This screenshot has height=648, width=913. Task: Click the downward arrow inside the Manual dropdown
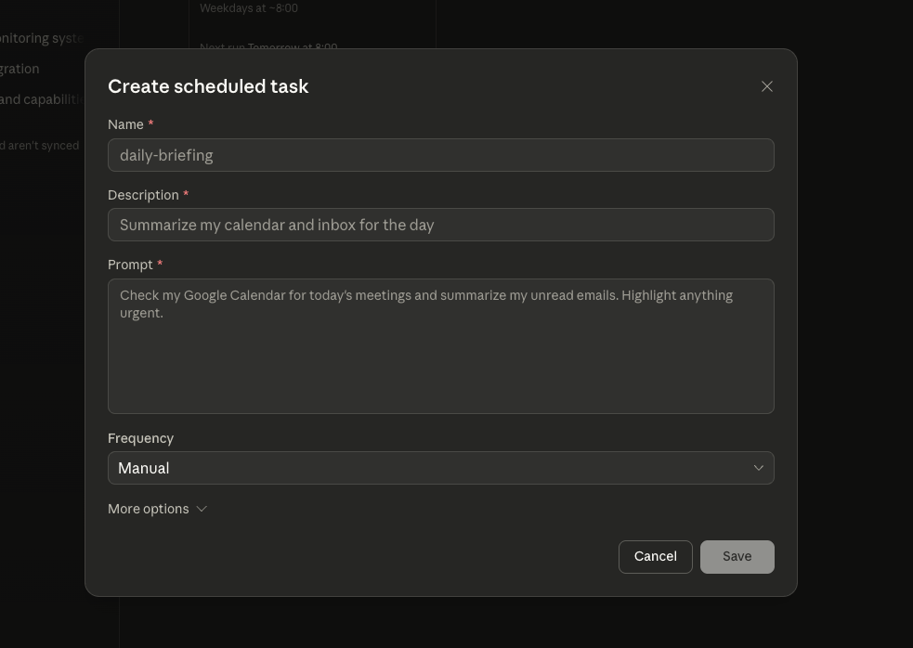(758, 467)
